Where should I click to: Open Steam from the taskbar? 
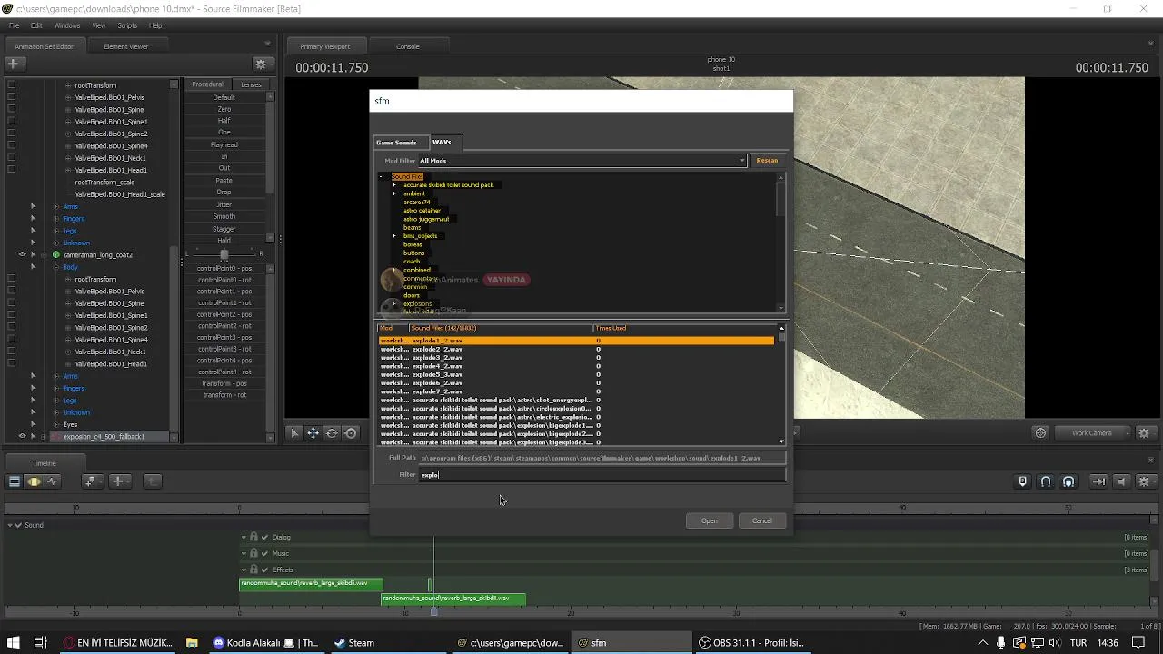pos(354,642)
